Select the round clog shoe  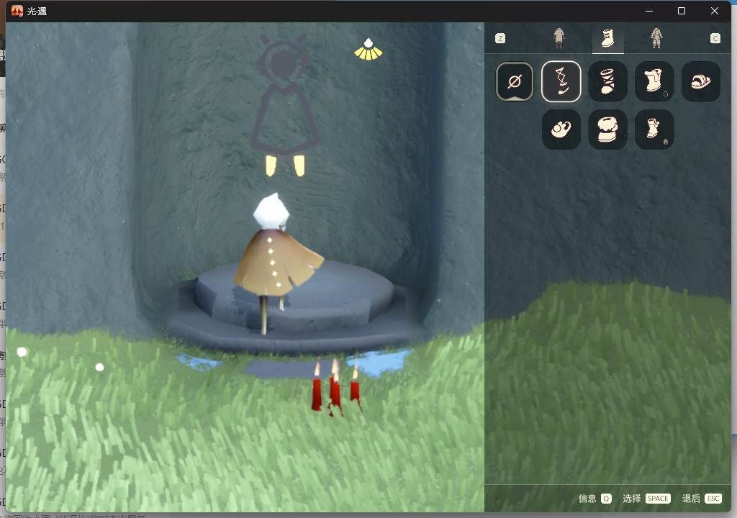pos(561,129)
